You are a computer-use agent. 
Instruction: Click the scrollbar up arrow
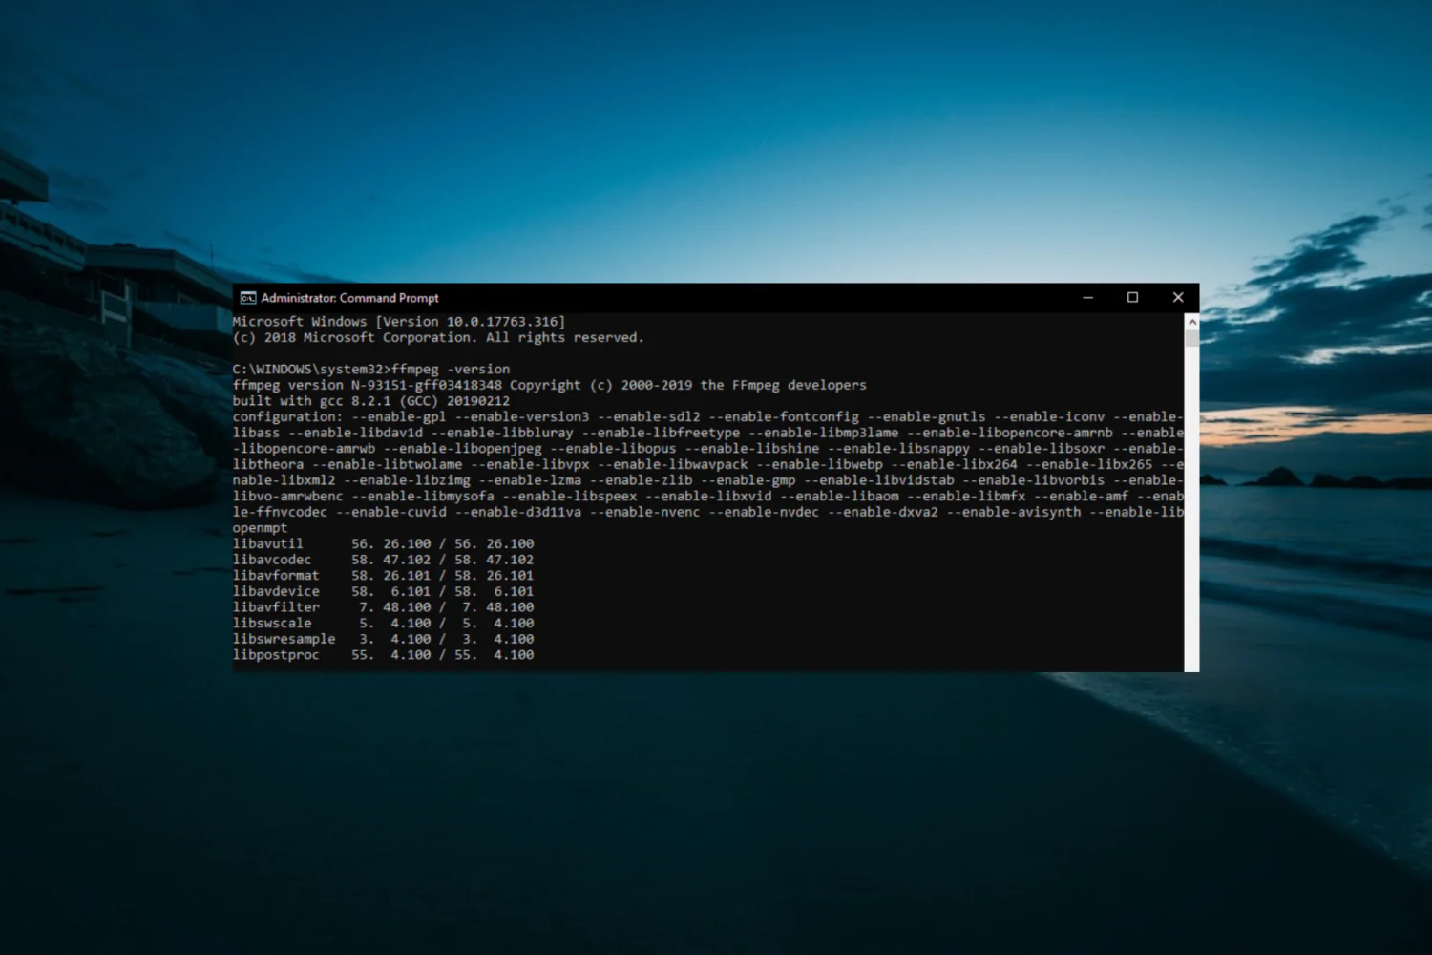click(x=1190, y=322)
